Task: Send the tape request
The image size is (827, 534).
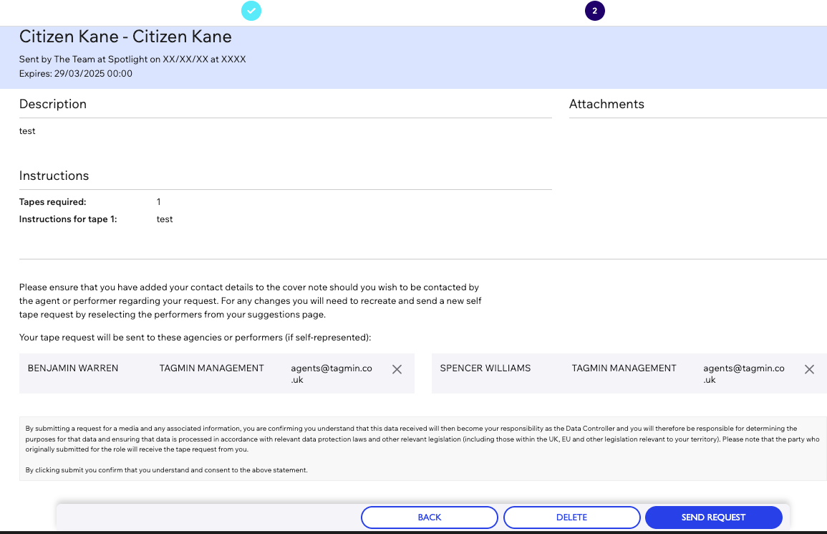Action: pyautogui.click(x=714, y=518)
